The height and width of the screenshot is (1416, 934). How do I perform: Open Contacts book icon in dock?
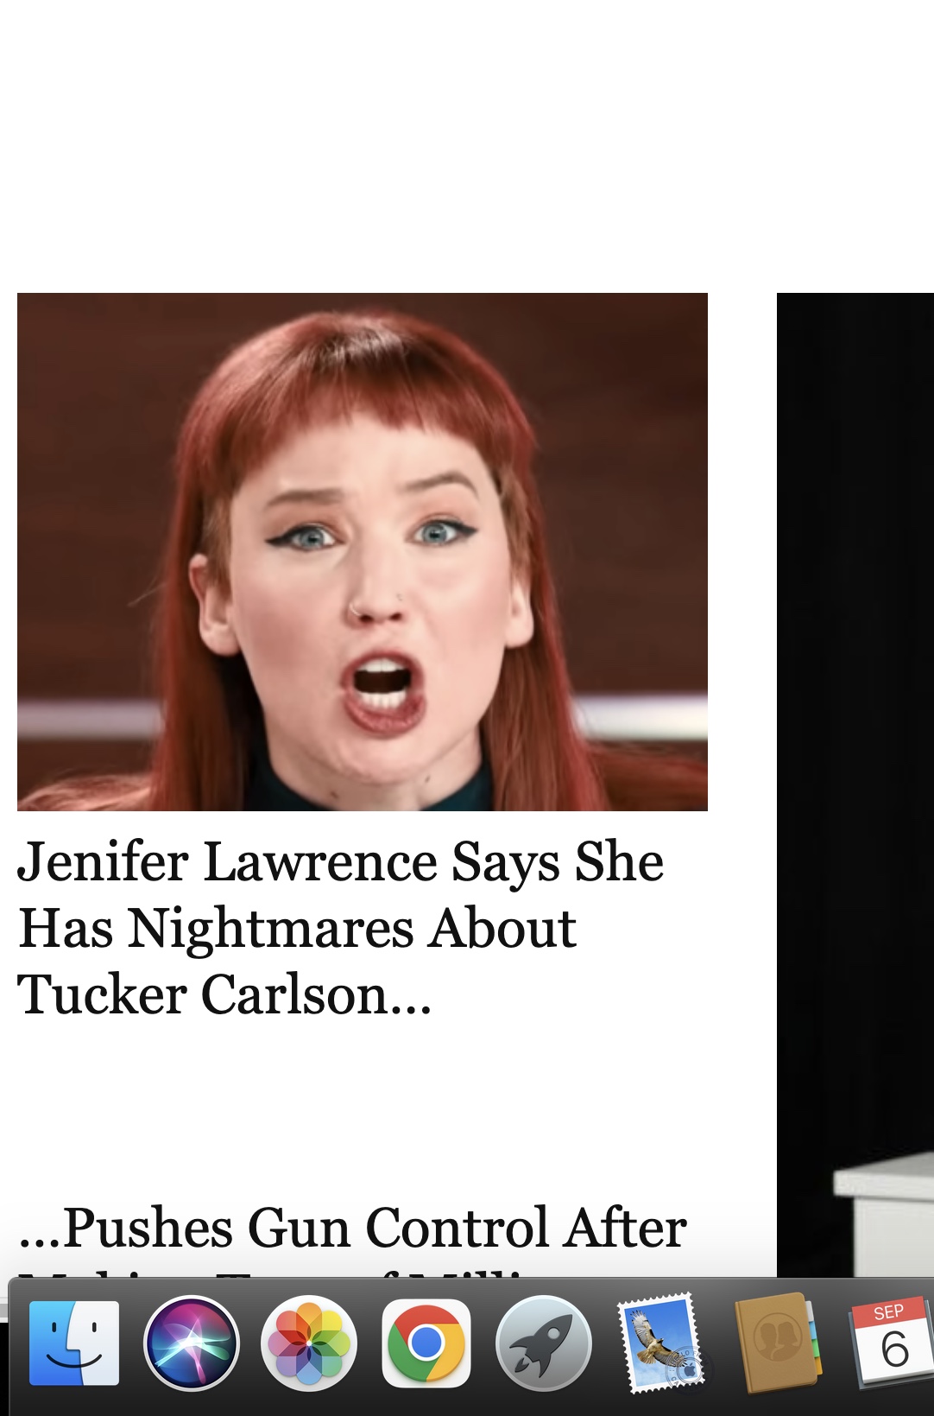click(776, 1343)
